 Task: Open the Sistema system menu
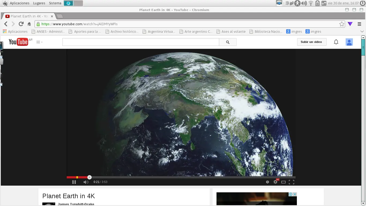coord(55,3)
